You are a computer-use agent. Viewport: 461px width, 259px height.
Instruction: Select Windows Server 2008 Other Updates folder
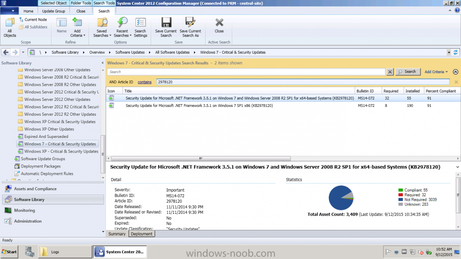[57, 70]
